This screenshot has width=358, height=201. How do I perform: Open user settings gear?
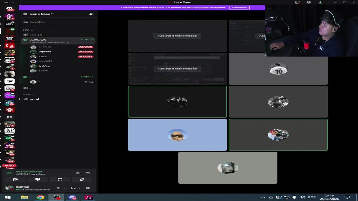coord(88,188)
